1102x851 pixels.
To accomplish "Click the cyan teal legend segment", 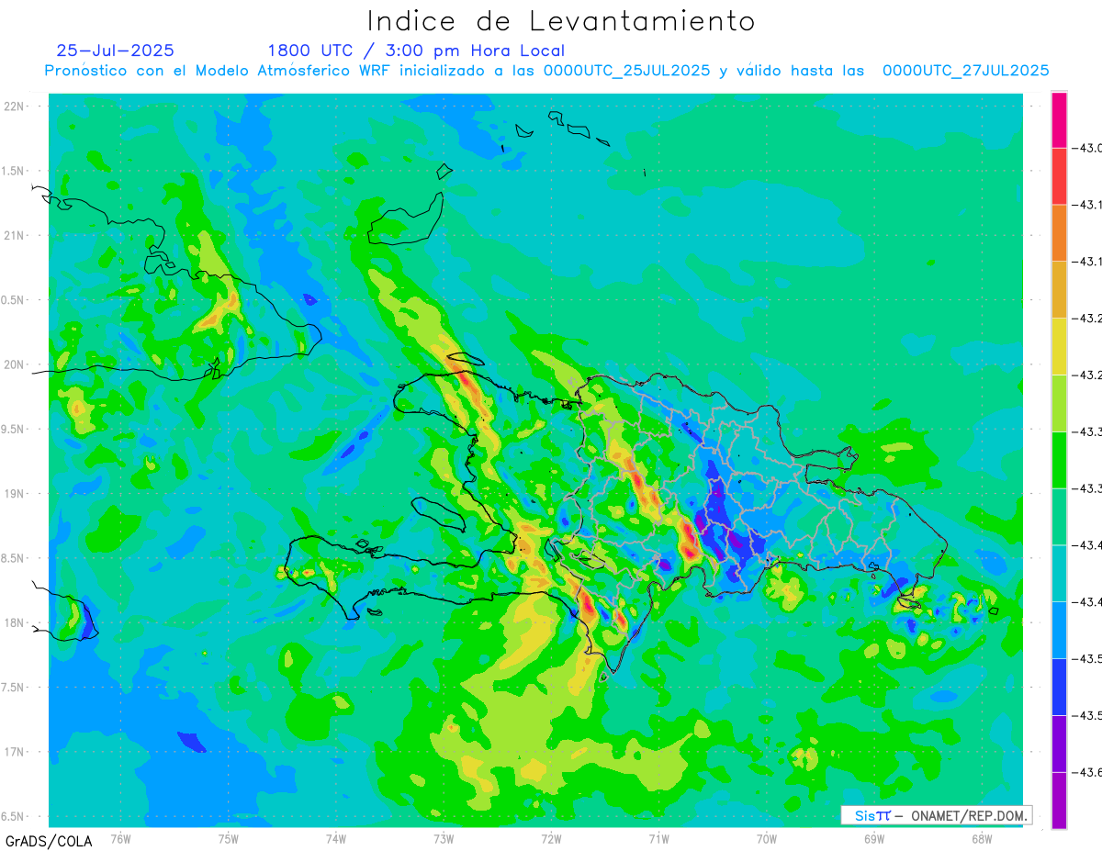I will pos(1059,573).
